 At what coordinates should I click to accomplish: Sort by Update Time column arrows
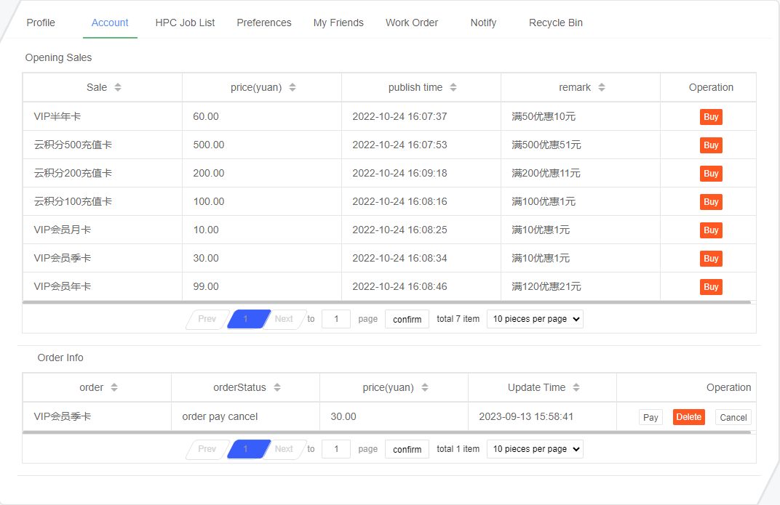click(x=576, y=387)
